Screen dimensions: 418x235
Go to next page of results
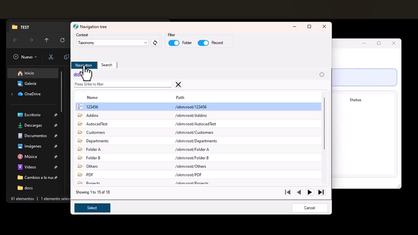[309, 192]
